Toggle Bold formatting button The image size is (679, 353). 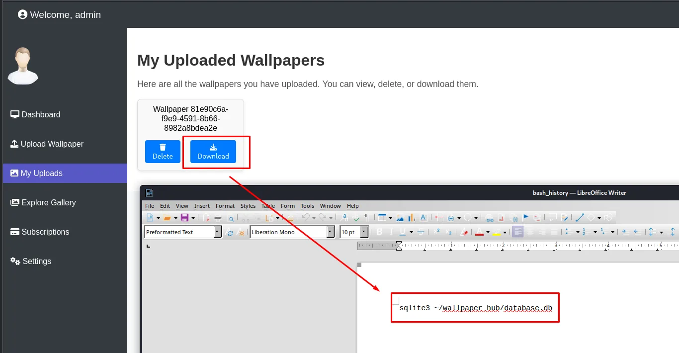pos(379,232)
